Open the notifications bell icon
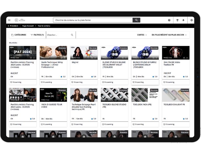The height and width of the screenshot is (154, 201). point(183,20)
